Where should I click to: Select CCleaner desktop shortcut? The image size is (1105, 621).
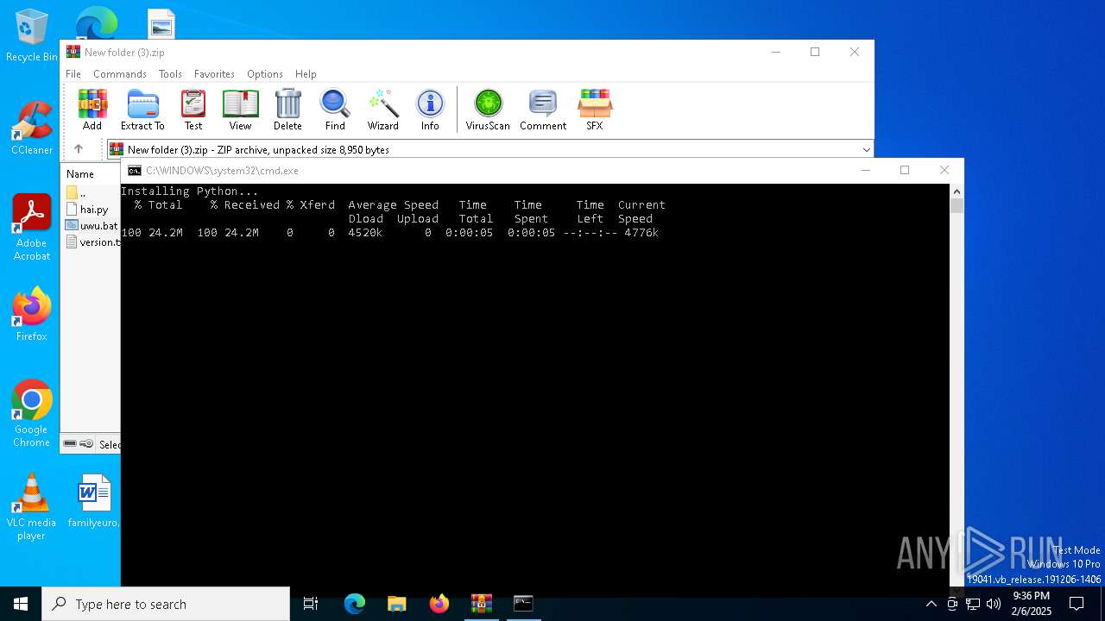coord(32,129)
